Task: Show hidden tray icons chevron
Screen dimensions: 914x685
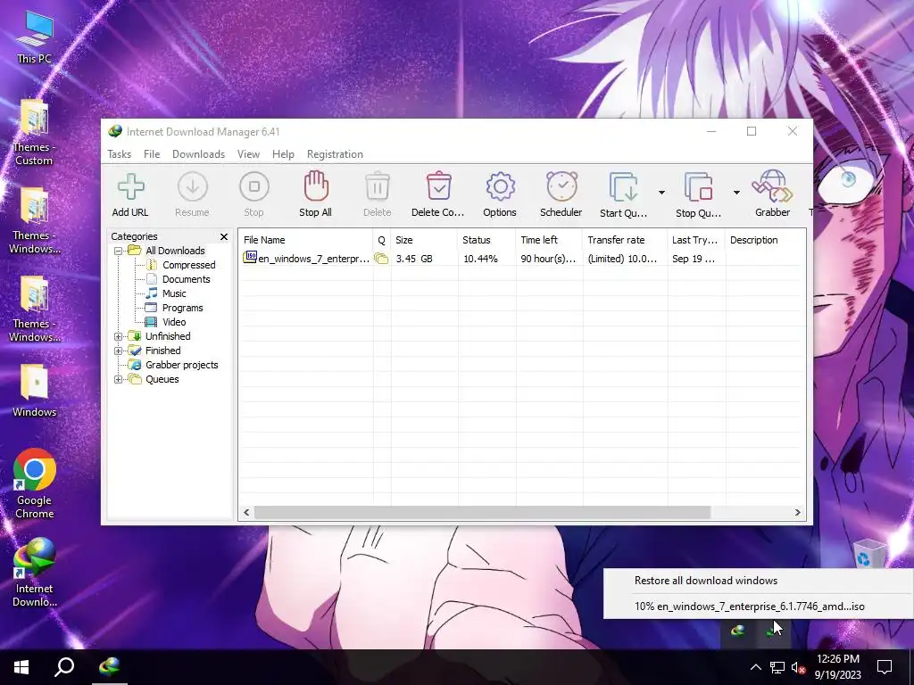Action: point(755,667)
